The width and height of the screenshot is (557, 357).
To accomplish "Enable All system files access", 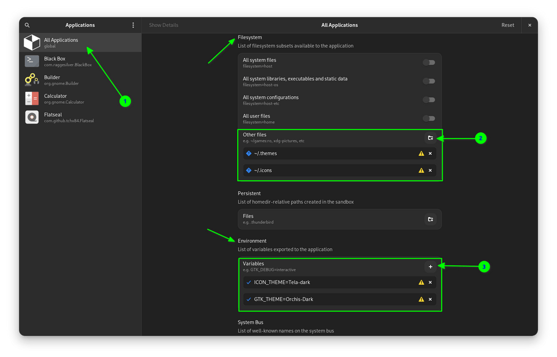I will (428, 62).
